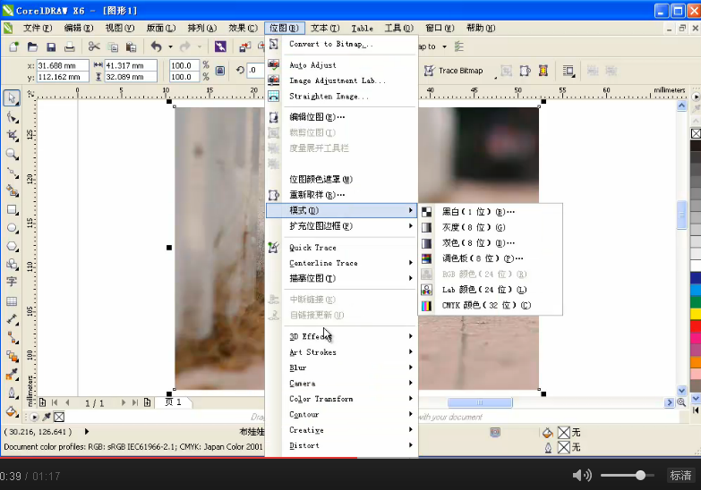Click the 页 1 page tab
The image size is (701, 490).
point(174,402)
